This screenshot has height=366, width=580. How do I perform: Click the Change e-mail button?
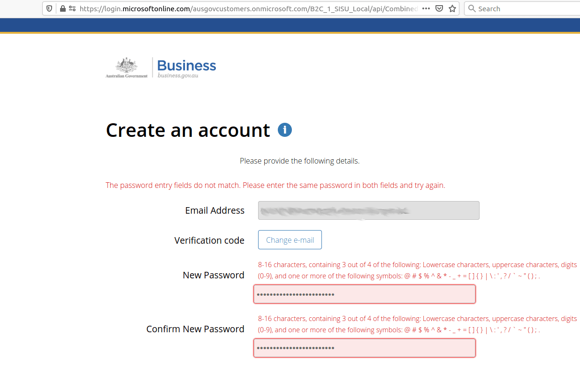pos(290,239)
